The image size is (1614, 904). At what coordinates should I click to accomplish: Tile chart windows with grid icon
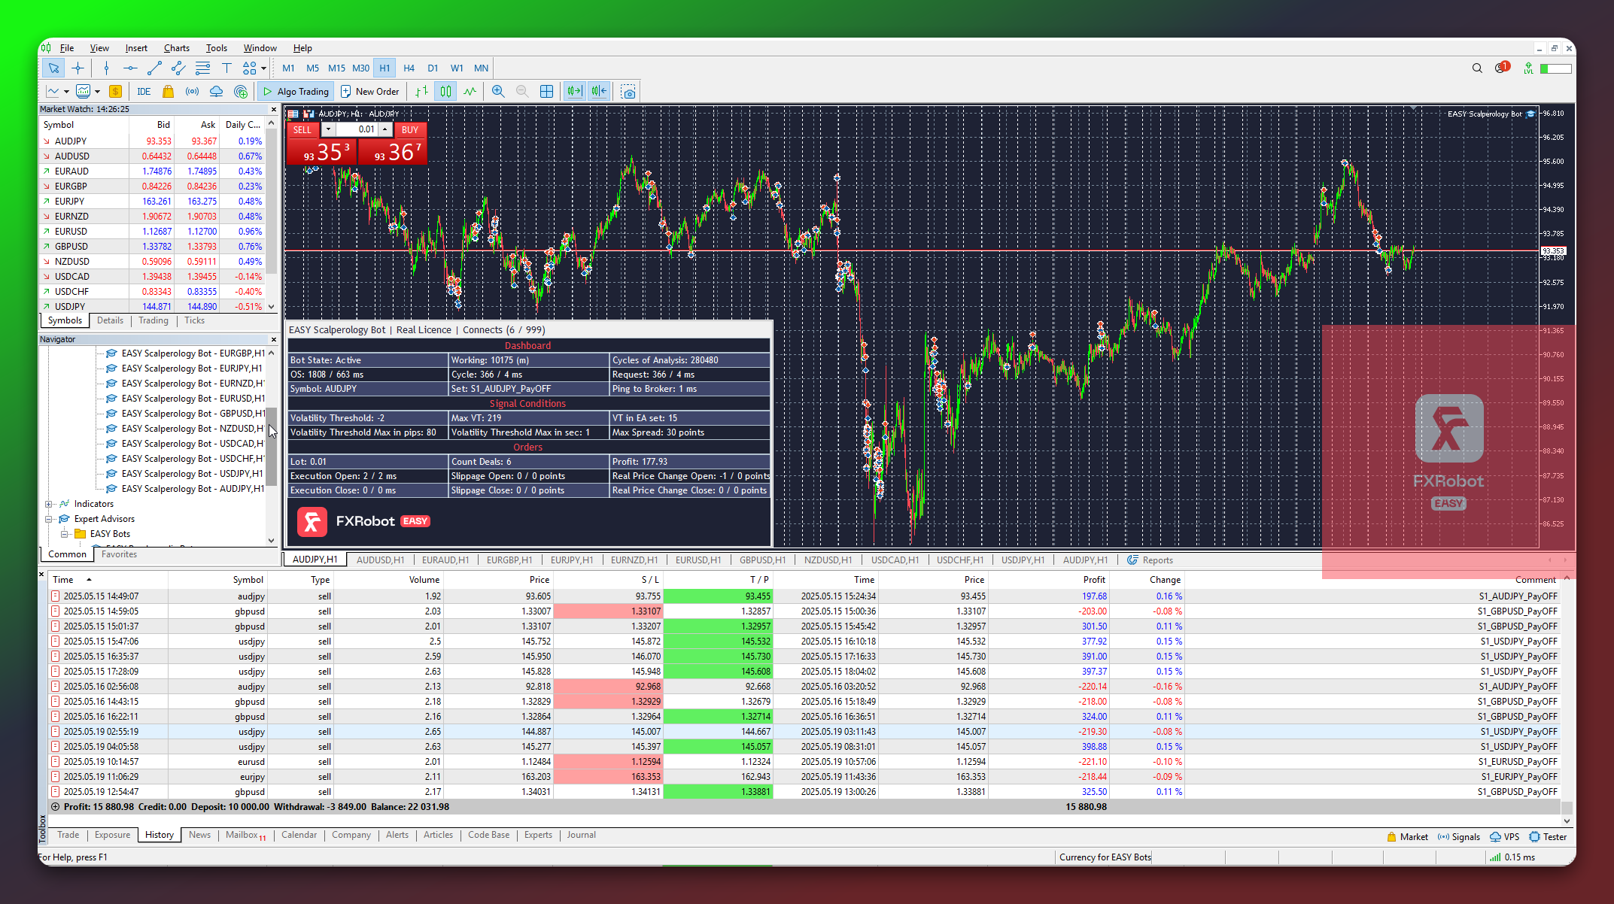pos(547,92)
